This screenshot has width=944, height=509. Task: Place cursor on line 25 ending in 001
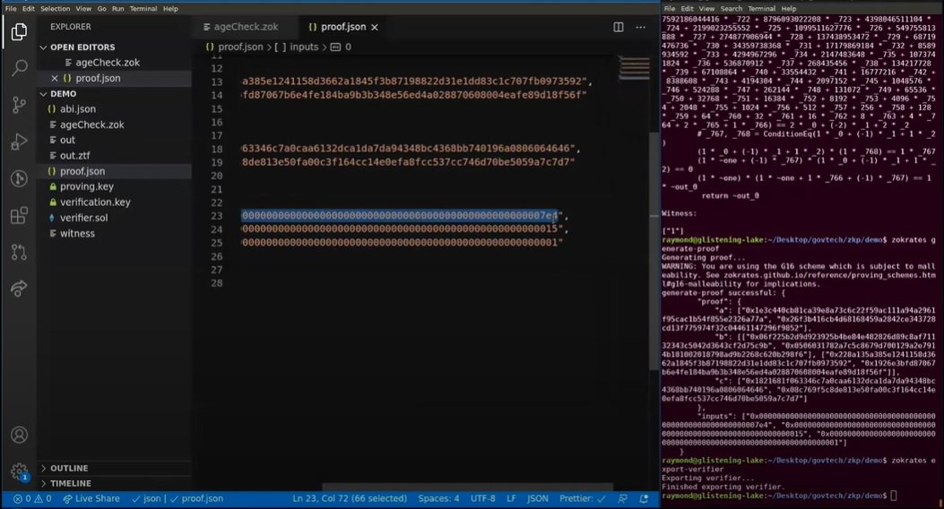coord(403,243)
